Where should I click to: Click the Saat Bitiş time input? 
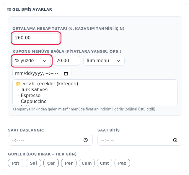(140, 140)
